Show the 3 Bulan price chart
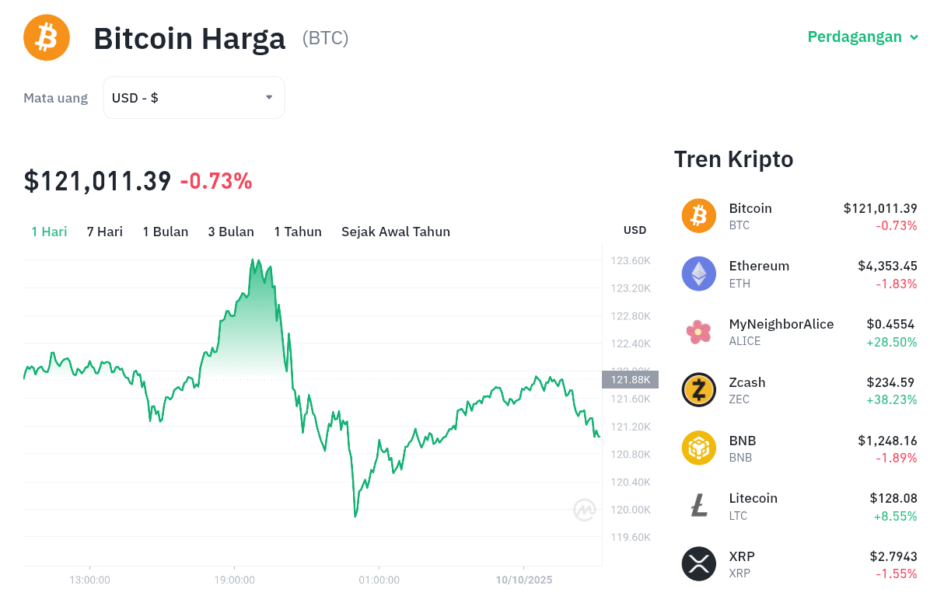930x596 pixels. point(231,232)
